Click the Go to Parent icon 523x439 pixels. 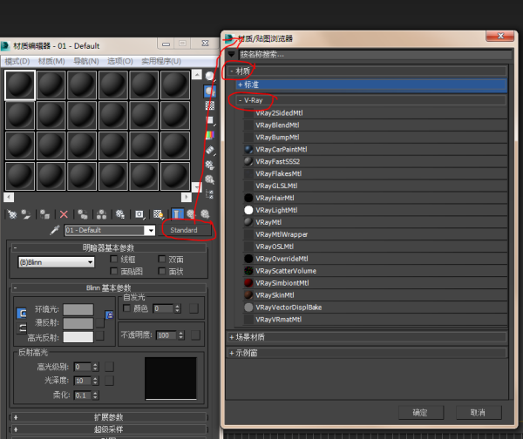click(191, 214)
